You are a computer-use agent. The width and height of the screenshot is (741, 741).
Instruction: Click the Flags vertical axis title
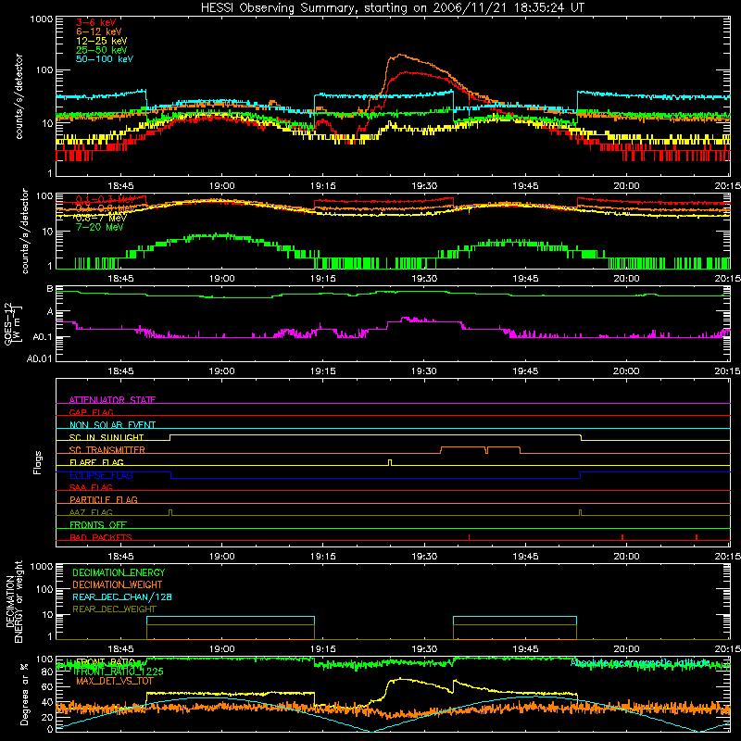[38, 462]
